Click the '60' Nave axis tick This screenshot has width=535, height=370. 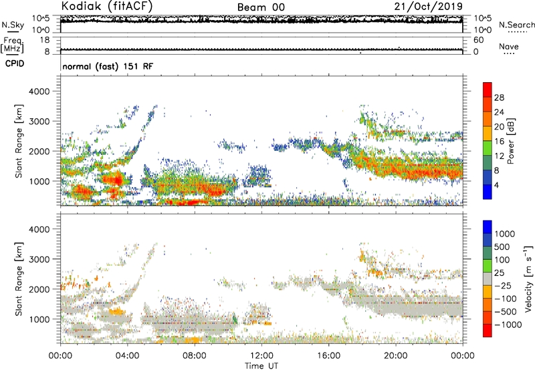[479, 40]
